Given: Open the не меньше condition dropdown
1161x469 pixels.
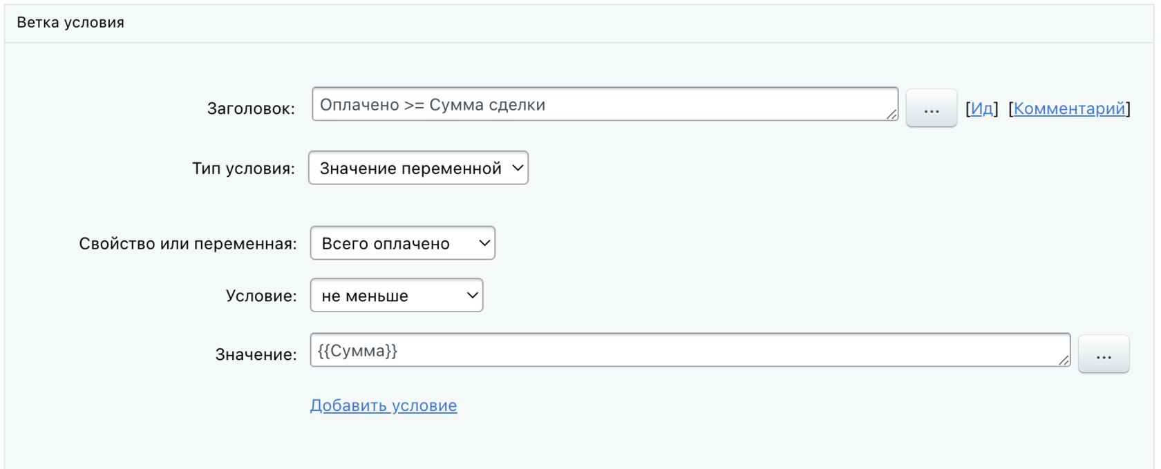Looking at the screenshot, I should click(x=396, y=296).
